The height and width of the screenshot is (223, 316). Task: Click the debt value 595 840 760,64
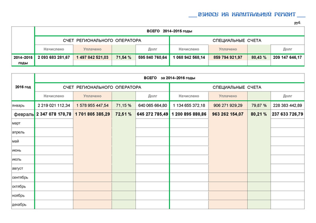[x=152, y=58]
